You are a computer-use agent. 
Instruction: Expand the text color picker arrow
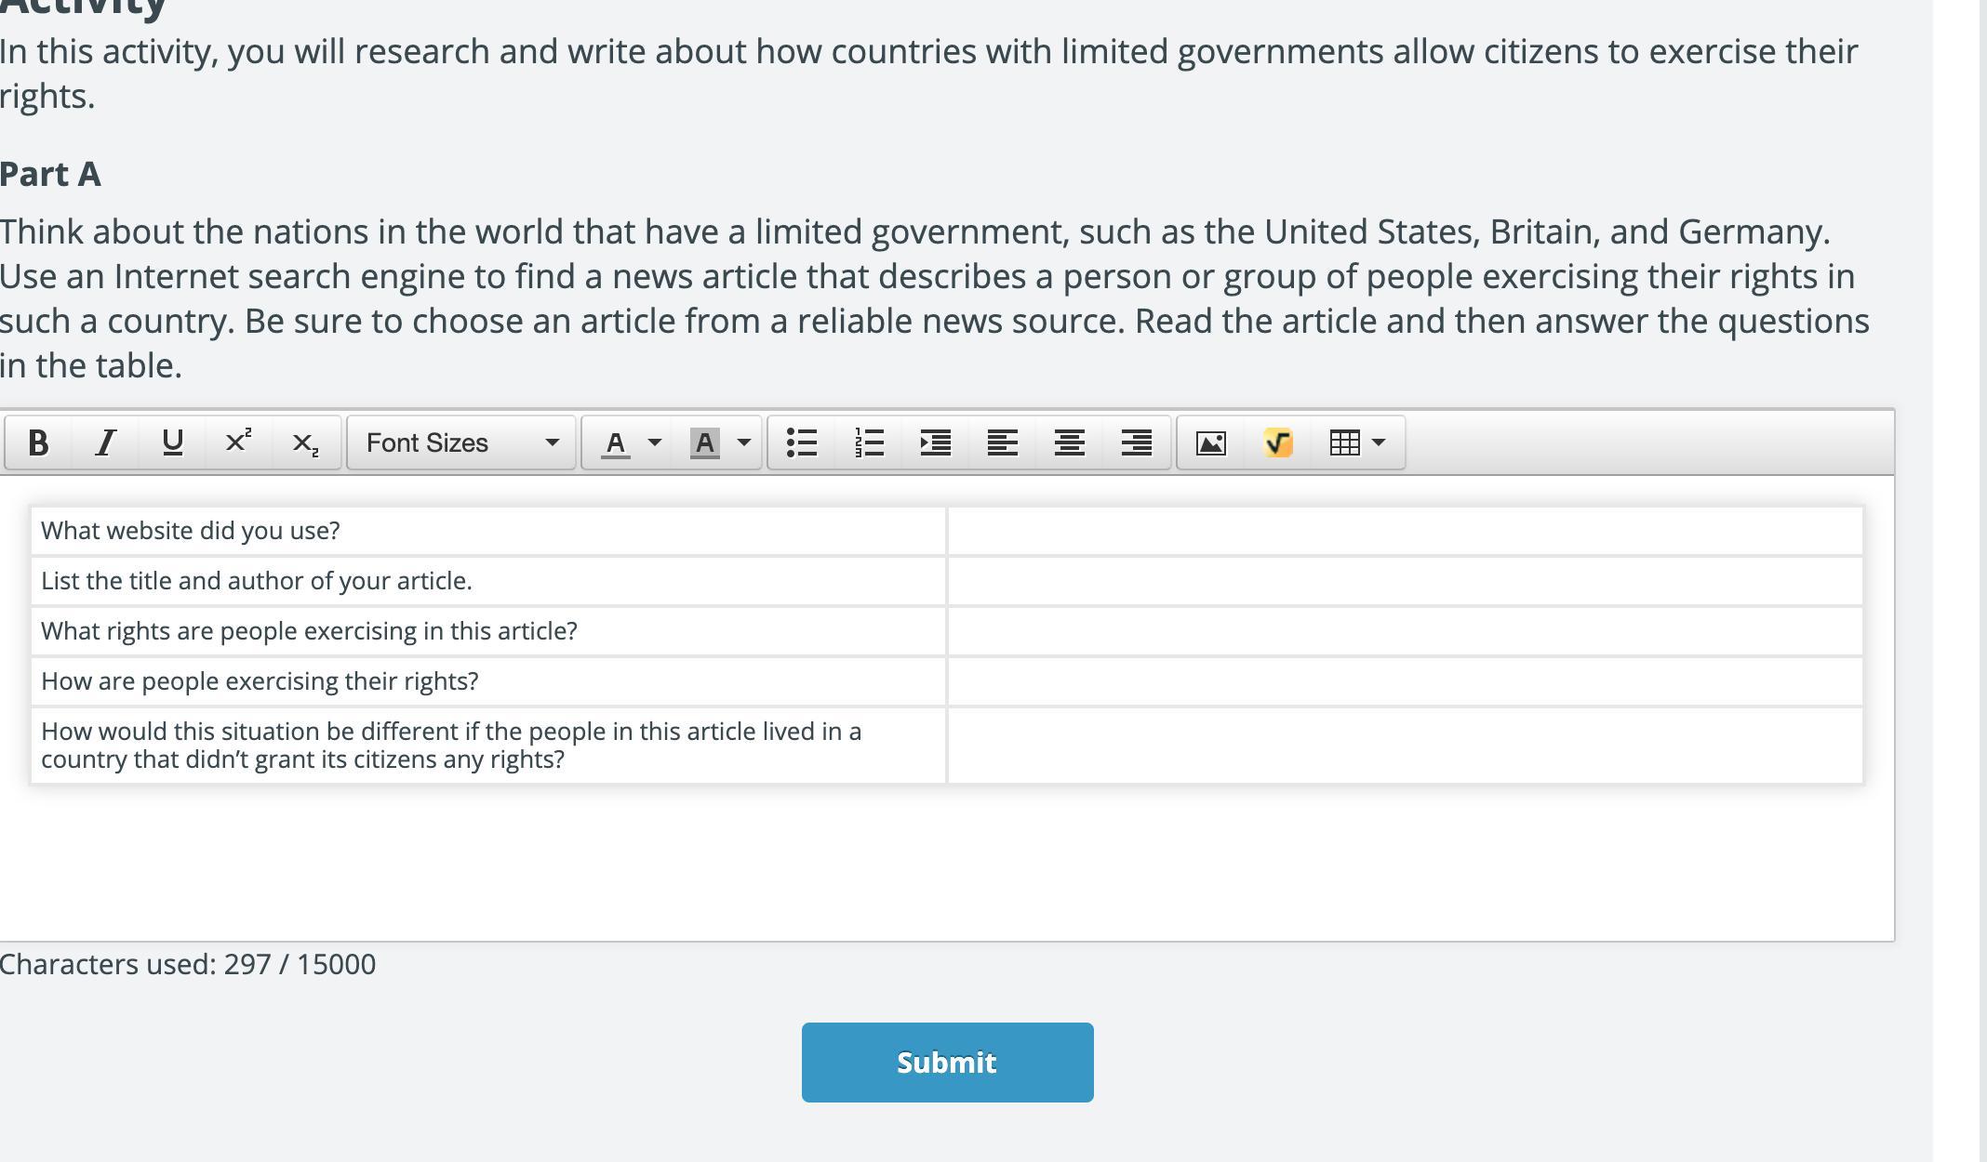(x=654, y=443)
